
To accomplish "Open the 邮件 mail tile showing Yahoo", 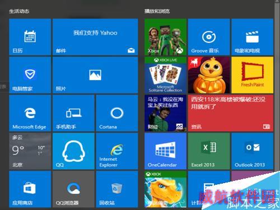I will [x=95, y=37].
